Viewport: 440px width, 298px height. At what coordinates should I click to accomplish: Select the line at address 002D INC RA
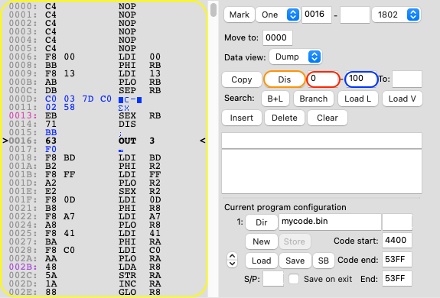click(104, 283)
